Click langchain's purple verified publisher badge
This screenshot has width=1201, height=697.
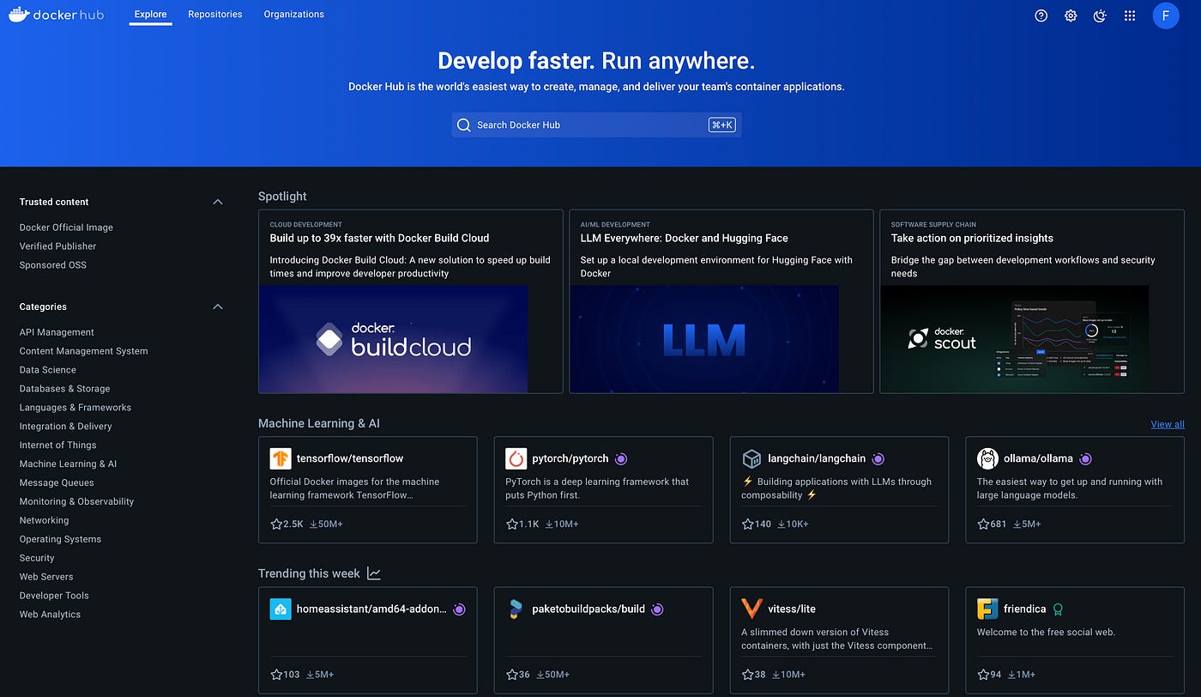878,459
